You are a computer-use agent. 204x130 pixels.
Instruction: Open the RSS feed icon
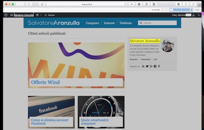[x=143, y=66]
